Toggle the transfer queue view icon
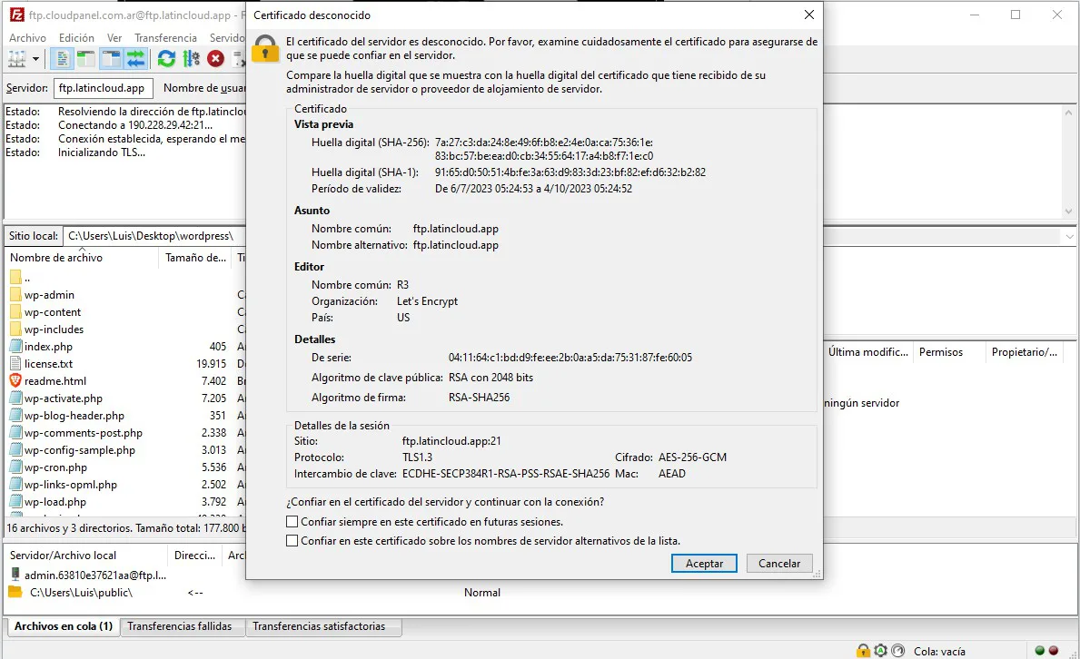The width and height of the screenshot is (1080, 659). point(135,59)
